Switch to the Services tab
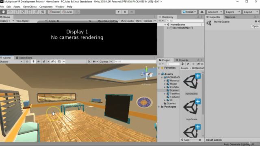 [230, 17]
